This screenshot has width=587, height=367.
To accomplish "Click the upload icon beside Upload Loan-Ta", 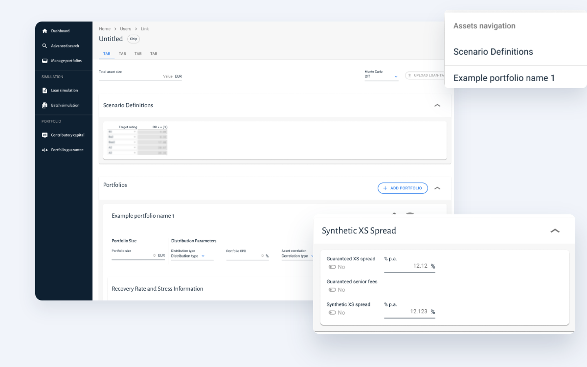I will coord(409,75).
